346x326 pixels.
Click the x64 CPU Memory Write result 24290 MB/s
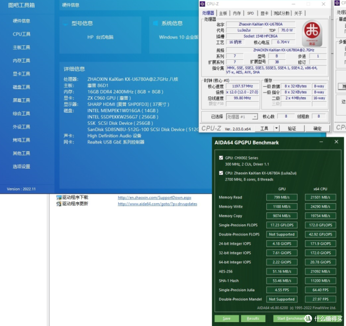point(320,206)
